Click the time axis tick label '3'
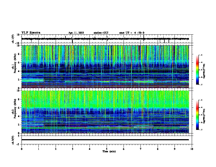The height and width of the screenshot is (167, 216). point(73,149)
